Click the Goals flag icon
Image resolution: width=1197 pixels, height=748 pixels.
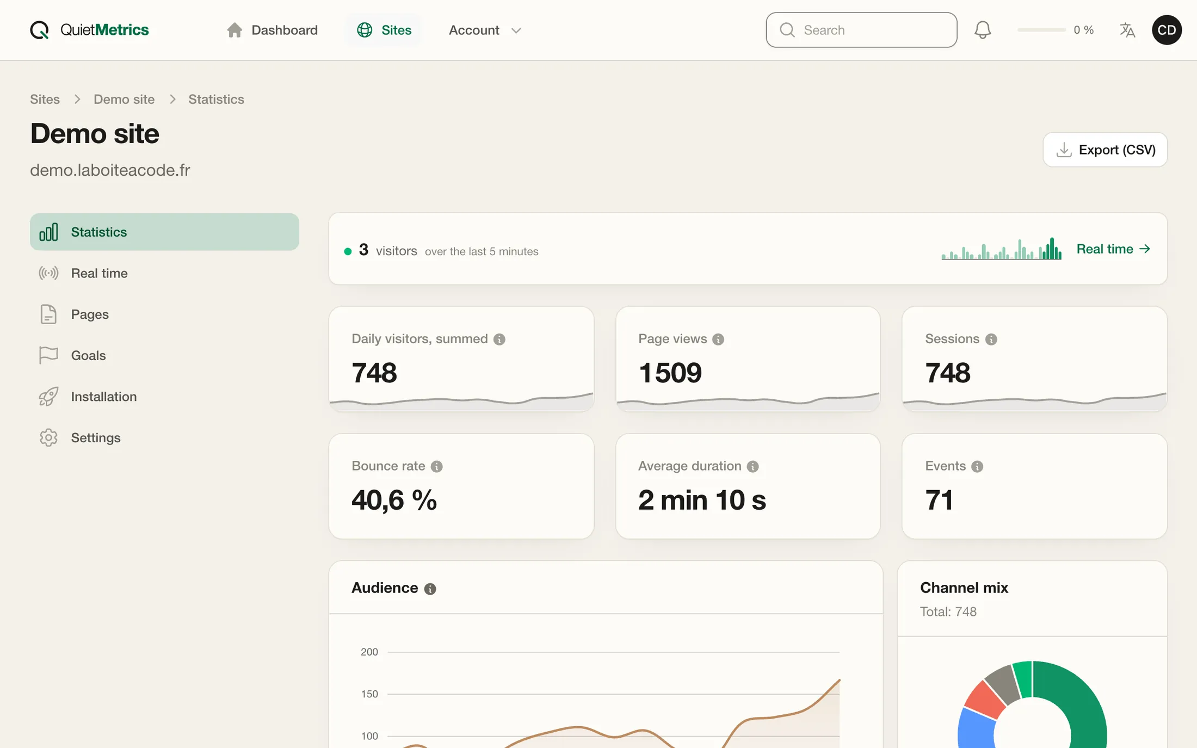pyautogui.click(x=48, y=355)
